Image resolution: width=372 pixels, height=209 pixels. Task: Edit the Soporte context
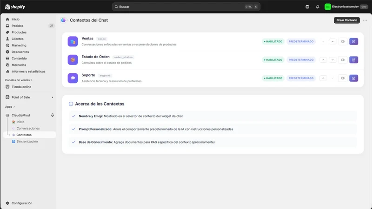pyautogui.click(x=353, y=78)
